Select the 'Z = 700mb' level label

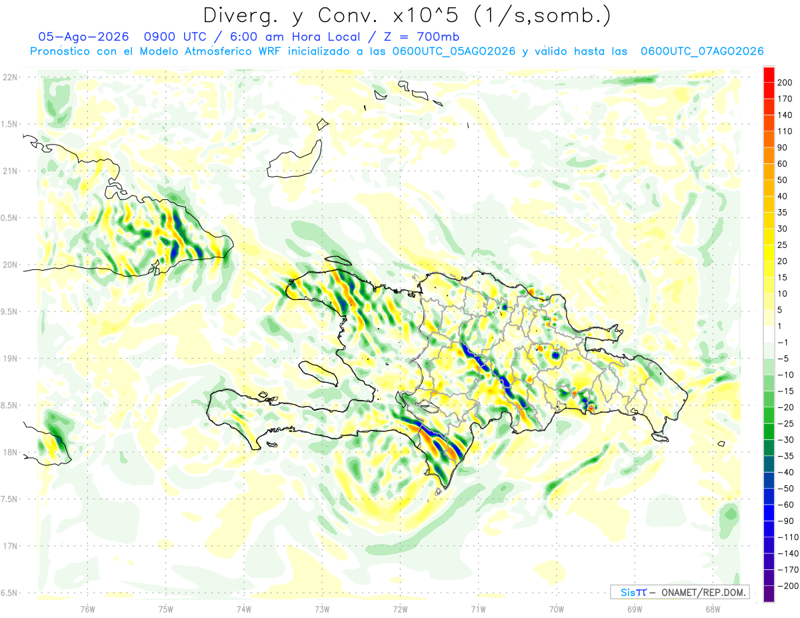pyautogui.click(x=421, y=37)
